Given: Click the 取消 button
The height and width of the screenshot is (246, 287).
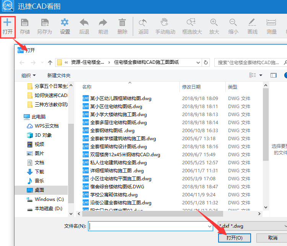Looking at the screenshot, I should pos(272,238).
